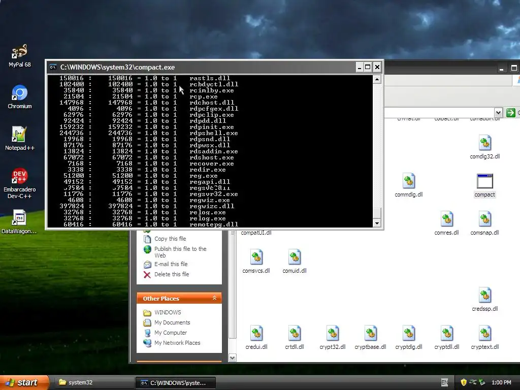Open the DataWagon desktop shortcut
The height and width of the screenshot is (390, 520).
(19, 221)
